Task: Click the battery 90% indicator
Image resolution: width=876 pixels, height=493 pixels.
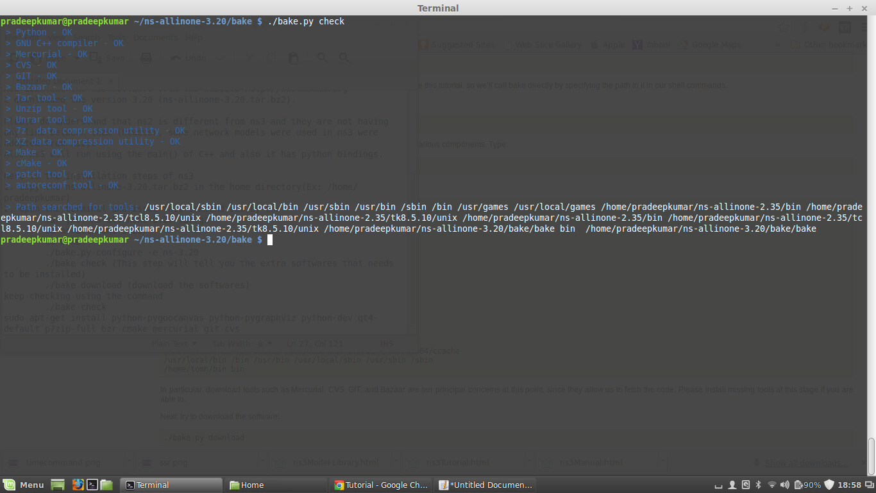Action: pyautogui.click(x=807, y=485)
